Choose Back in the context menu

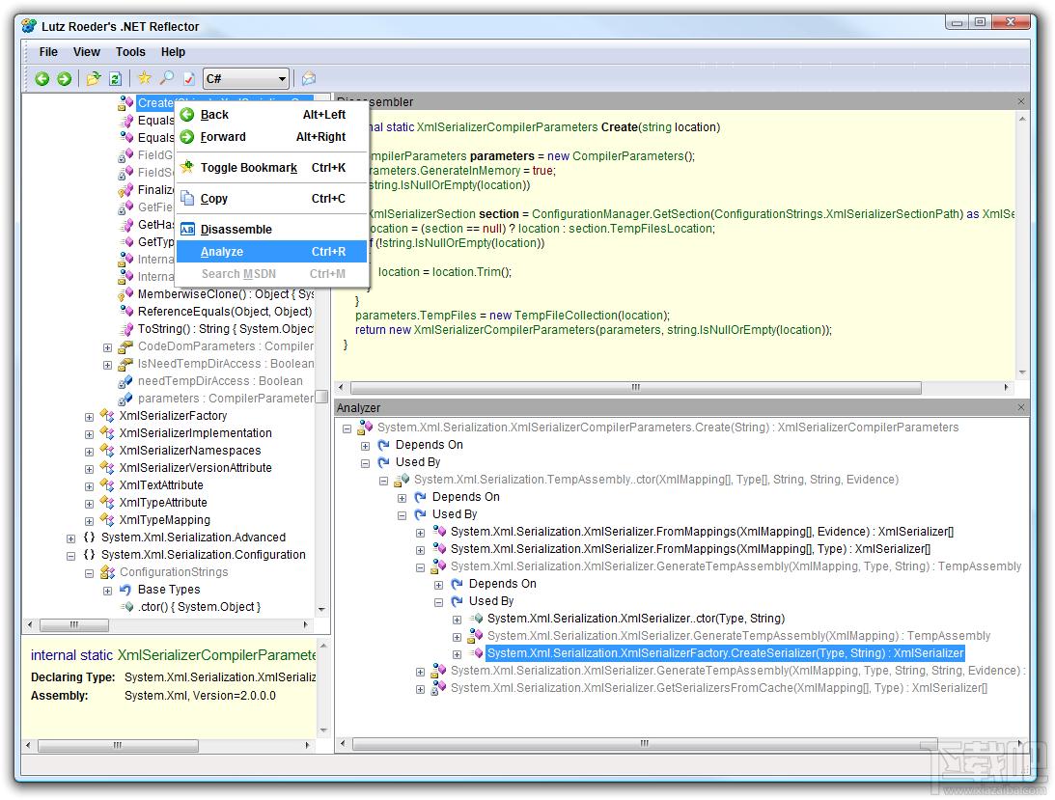(271, 115)
